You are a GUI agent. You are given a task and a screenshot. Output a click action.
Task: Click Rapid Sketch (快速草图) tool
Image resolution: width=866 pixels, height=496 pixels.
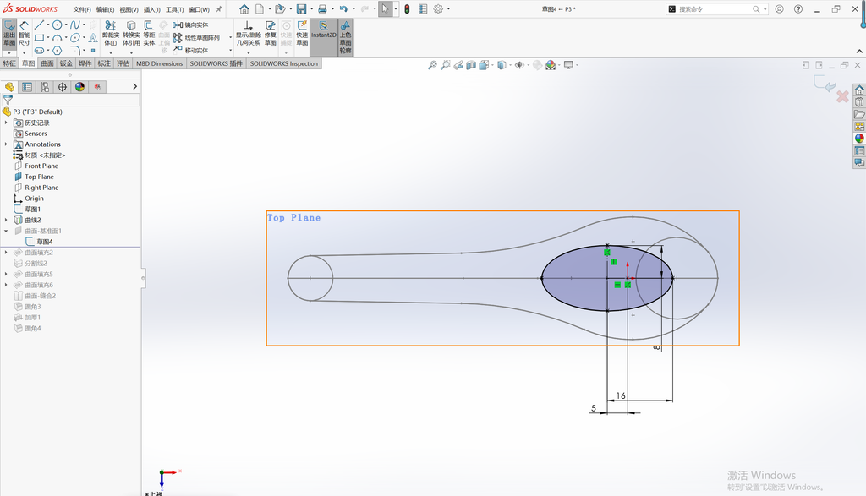(x=302, y=34)
